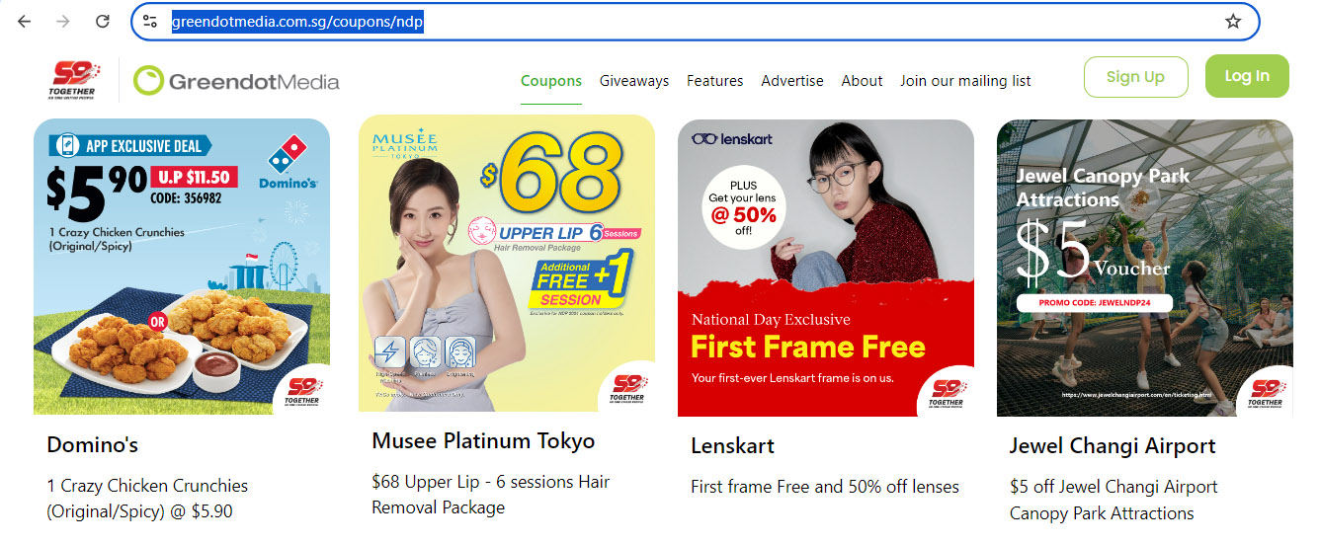
Task: Open the About page
Action: pyautogui.click(x=863, y=81)
